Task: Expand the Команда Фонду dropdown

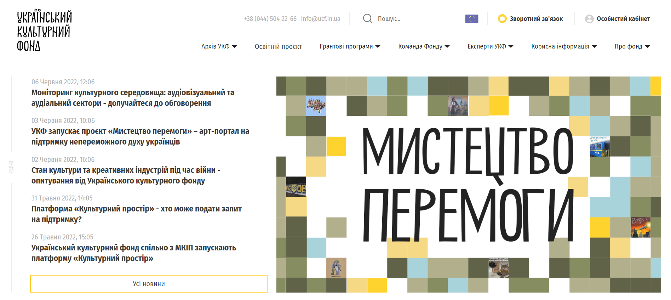Action: (424, 46)
